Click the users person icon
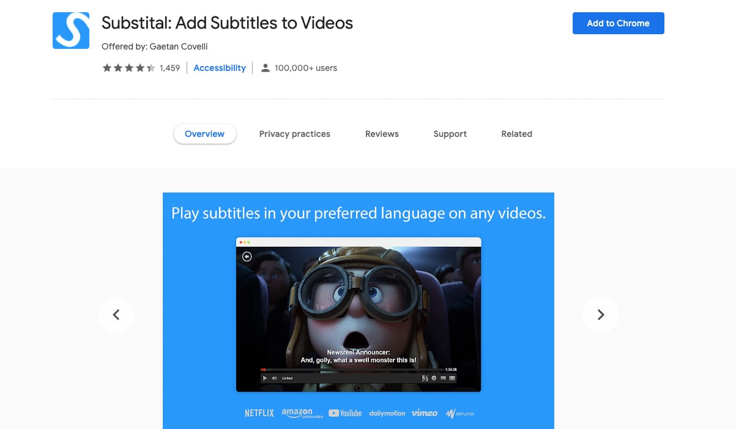 tap(266, 68)
